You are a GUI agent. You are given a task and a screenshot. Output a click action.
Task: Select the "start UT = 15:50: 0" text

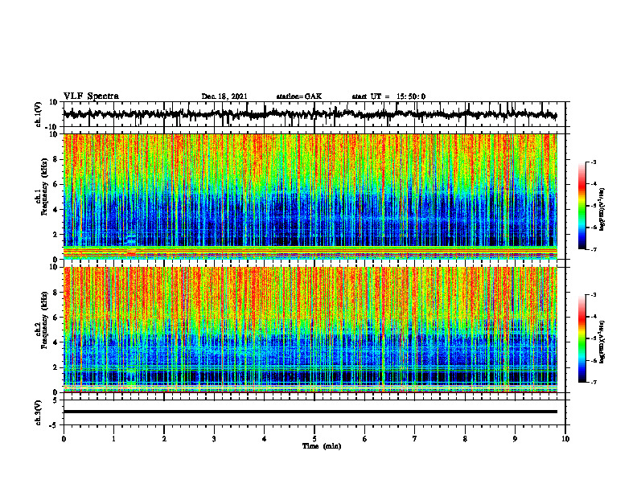point(388,96)
